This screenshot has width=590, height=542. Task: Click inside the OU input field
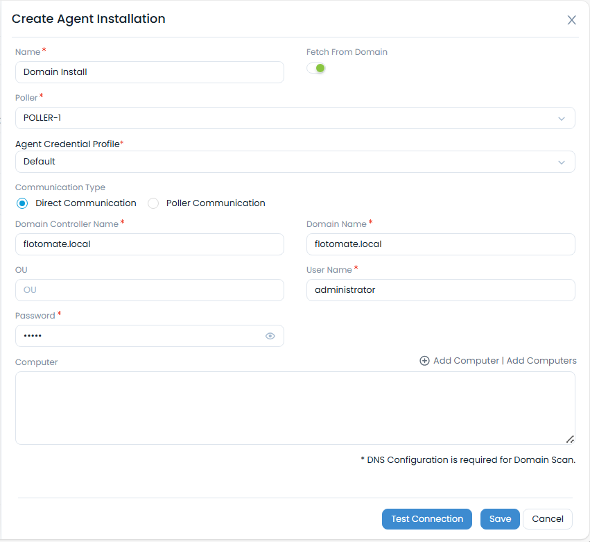coord(150,290)
